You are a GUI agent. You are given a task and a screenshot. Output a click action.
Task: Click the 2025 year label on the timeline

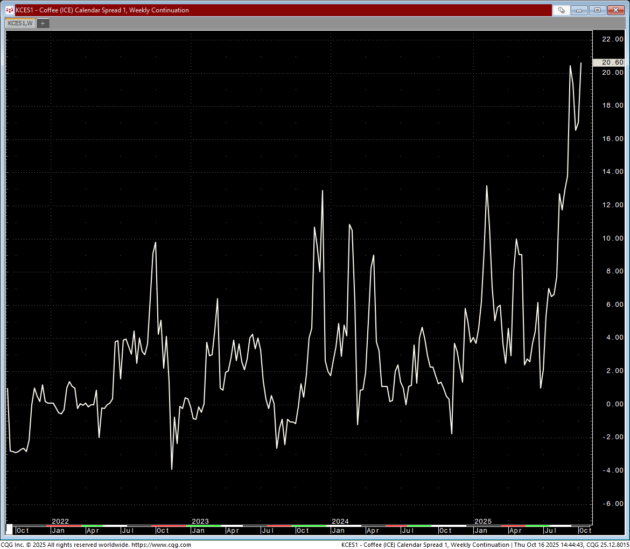[482, 522]
